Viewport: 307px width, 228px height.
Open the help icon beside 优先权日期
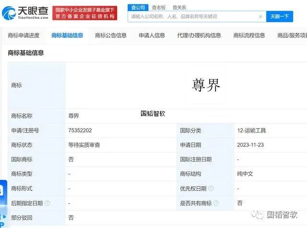point(211,189)
